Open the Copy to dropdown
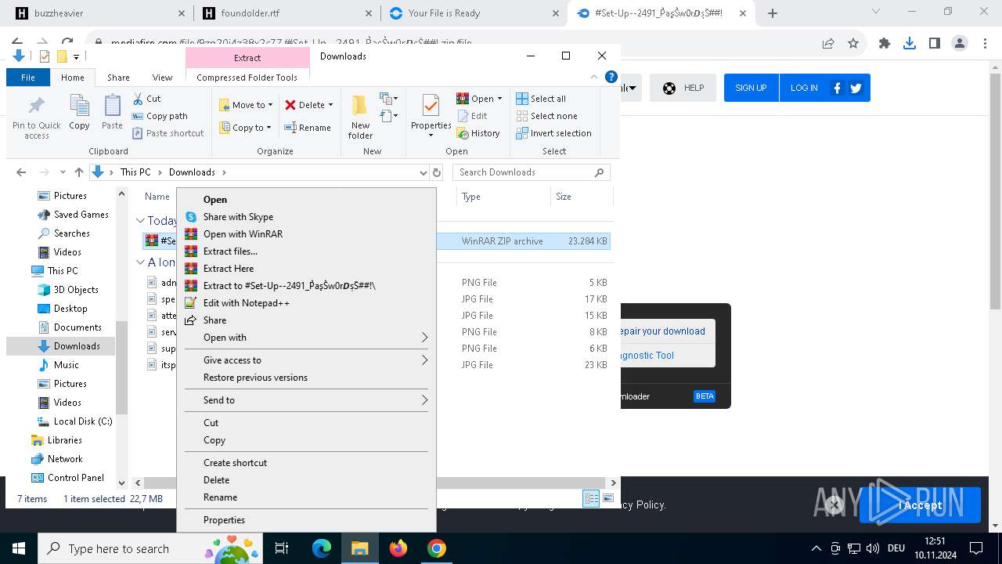The height and width of the screenshot is (564, 1002). (x=246, y=128)
